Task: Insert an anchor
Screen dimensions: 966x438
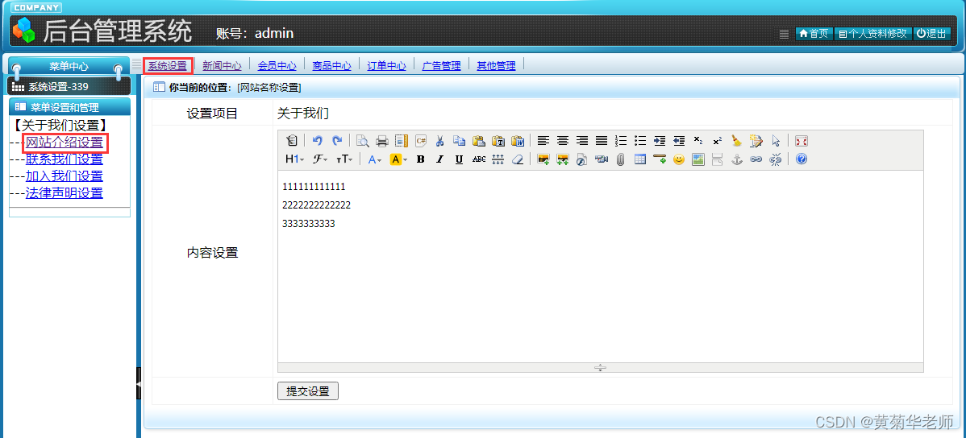Action: pyautogui.click(x=737, y=159)
